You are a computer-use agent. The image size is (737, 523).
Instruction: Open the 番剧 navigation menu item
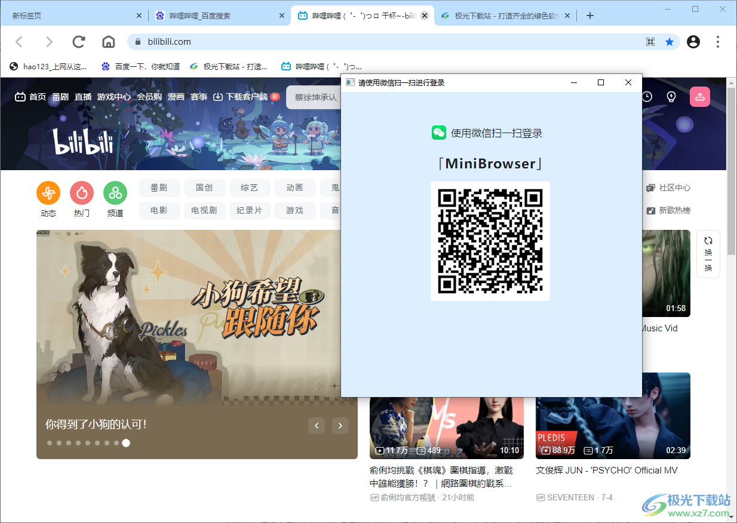[60, 96]
